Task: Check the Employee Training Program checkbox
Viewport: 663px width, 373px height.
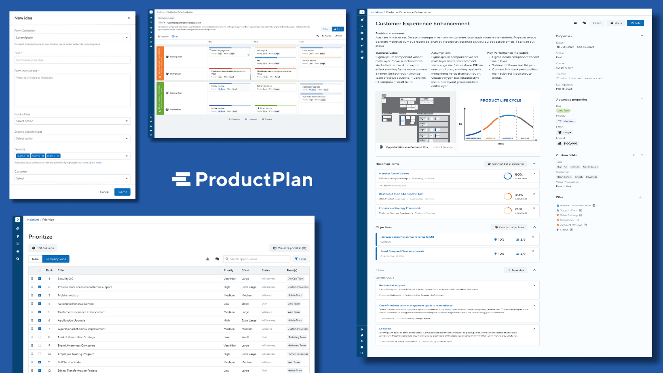Action: point(40,354)
